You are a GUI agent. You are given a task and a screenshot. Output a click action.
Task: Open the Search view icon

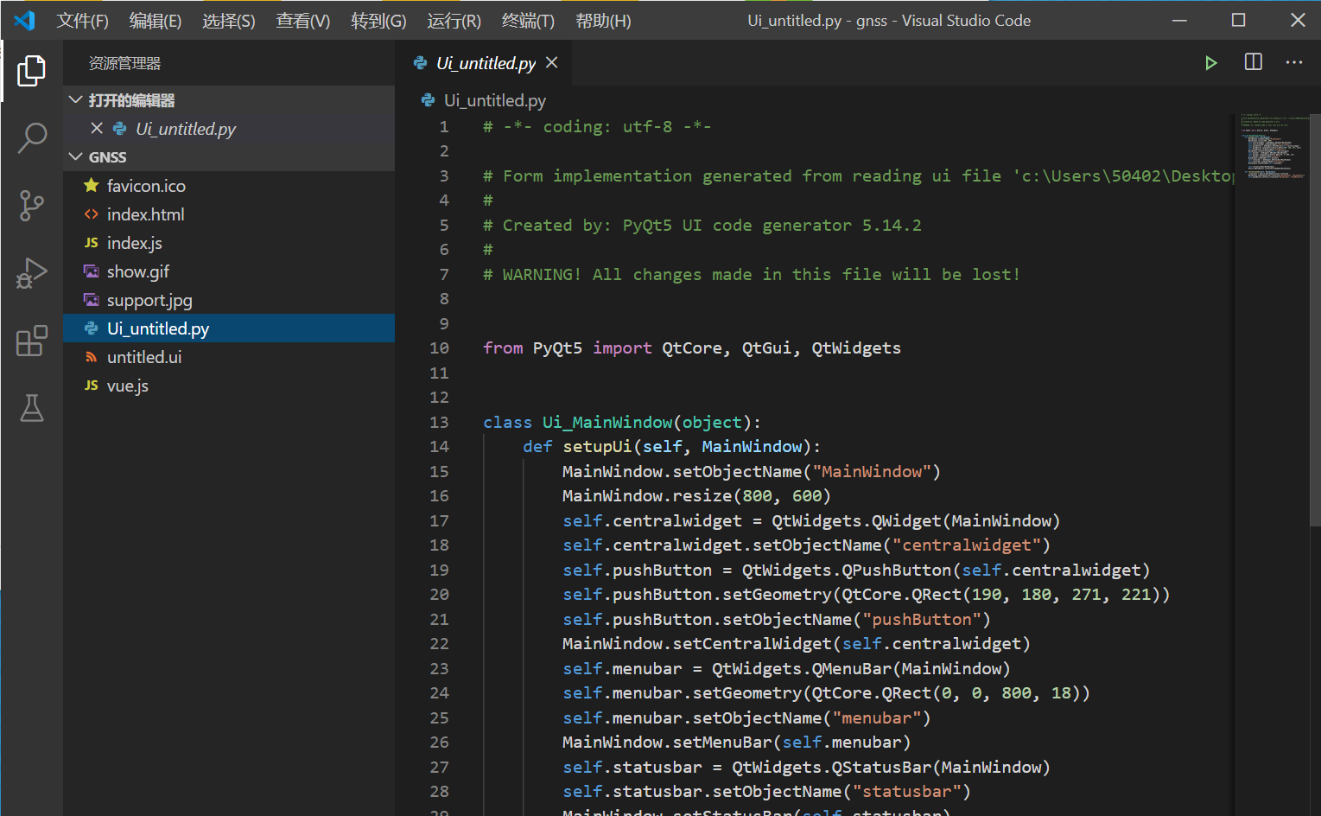pyautogui.click(x=31, y=138)
